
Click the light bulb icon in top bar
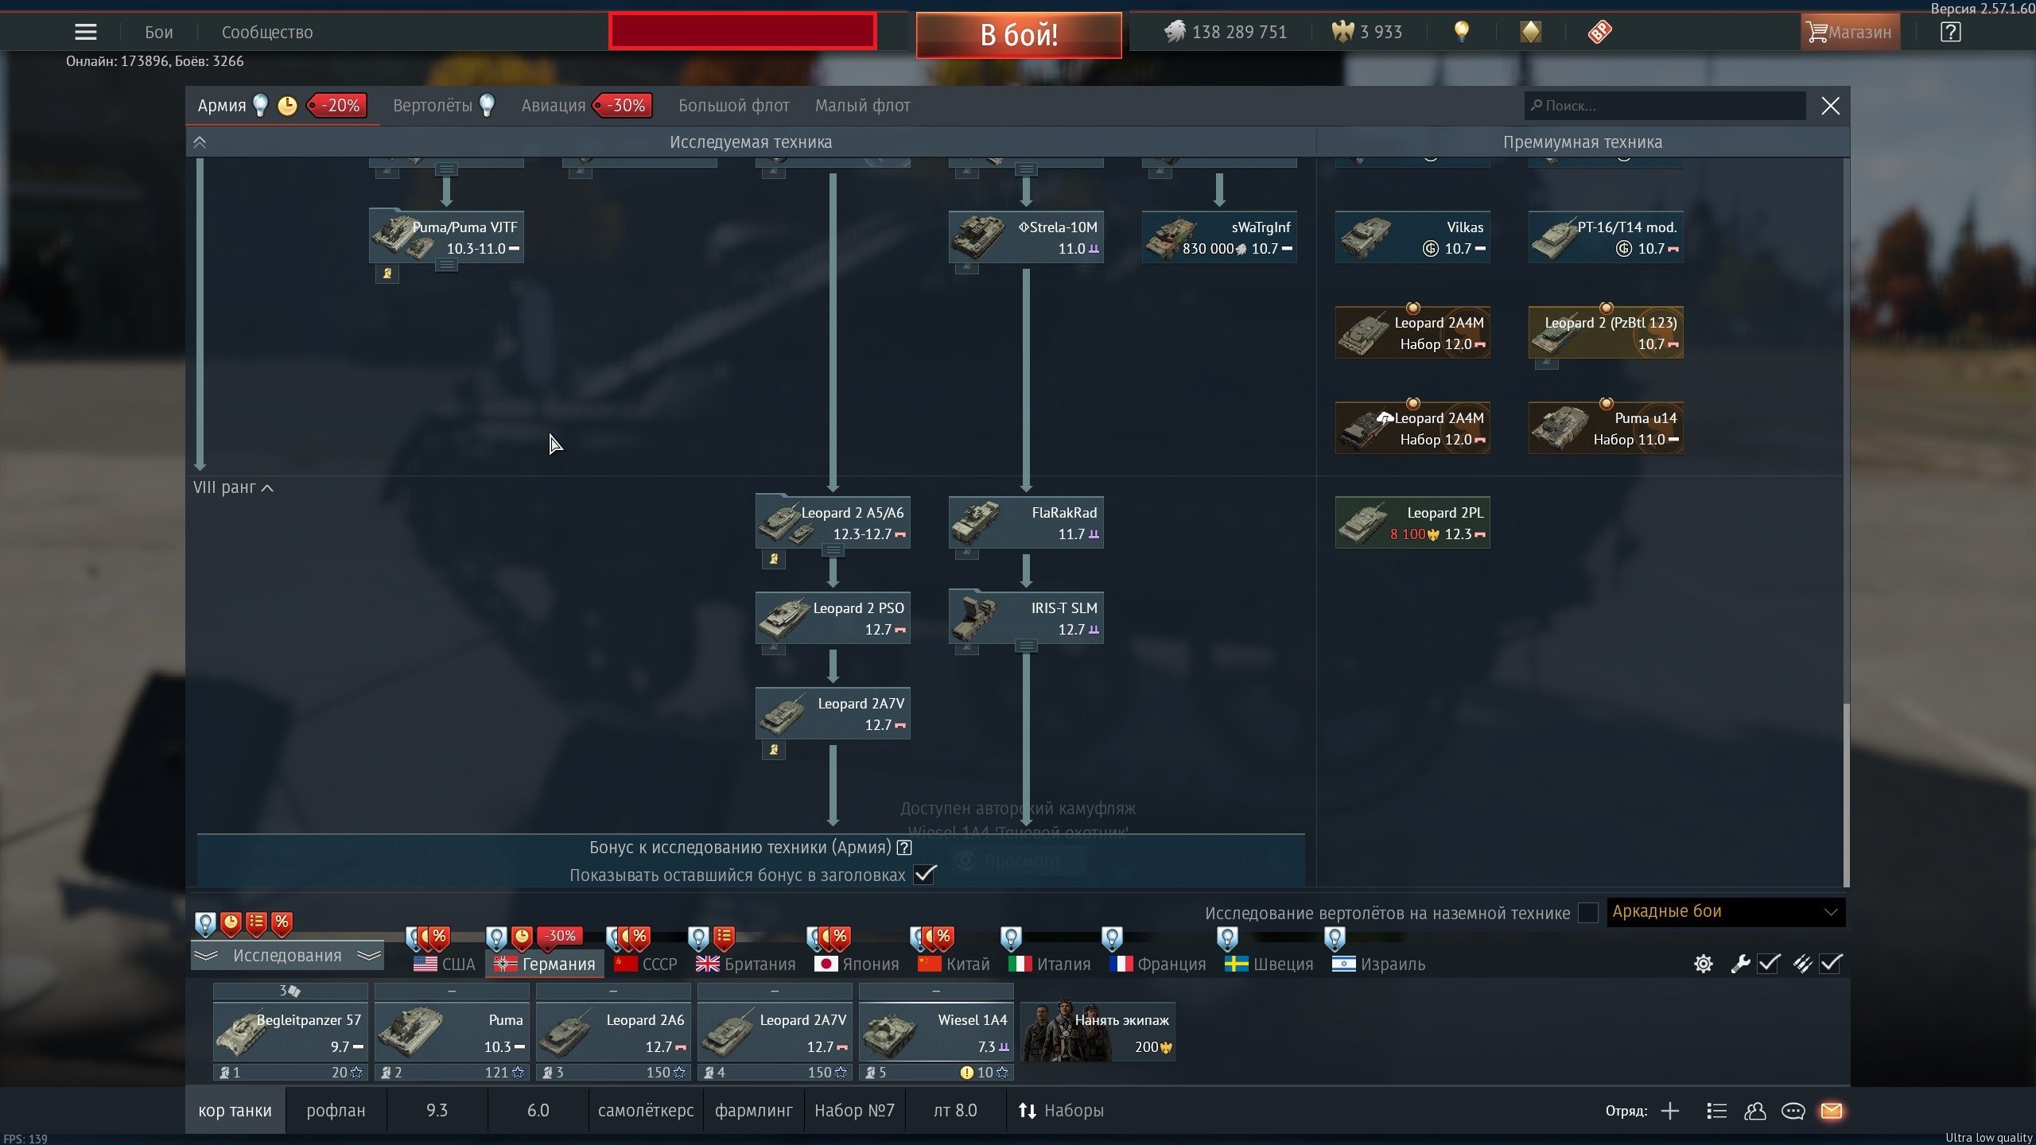tap(1461, 32)
